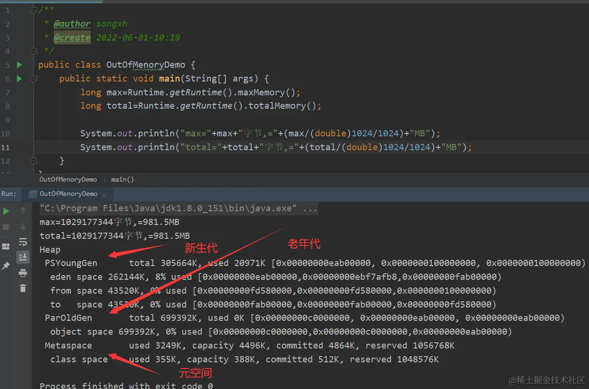
Task: Click the java.exe command line in console
Action: tap(179, 208)
